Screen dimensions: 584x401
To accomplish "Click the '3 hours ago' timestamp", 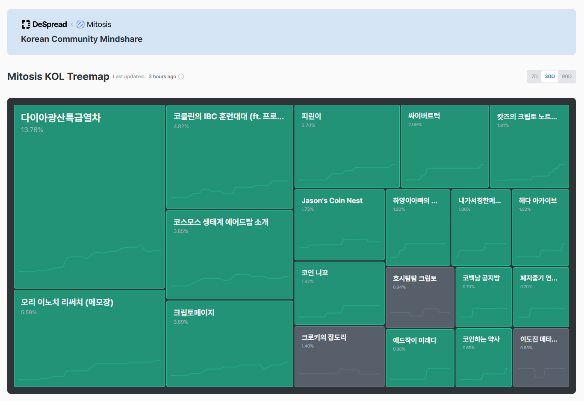I will tap(162, 77).
